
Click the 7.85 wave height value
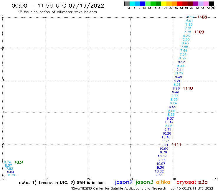pos(189,25)
